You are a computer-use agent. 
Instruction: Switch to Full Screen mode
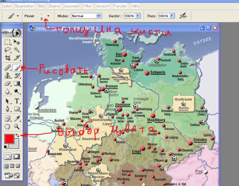click(x=18, y=166)
